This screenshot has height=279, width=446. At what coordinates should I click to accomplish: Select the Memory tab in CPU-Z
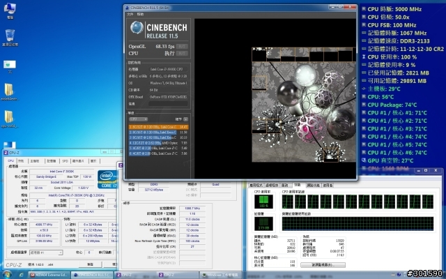coord(51,161)
